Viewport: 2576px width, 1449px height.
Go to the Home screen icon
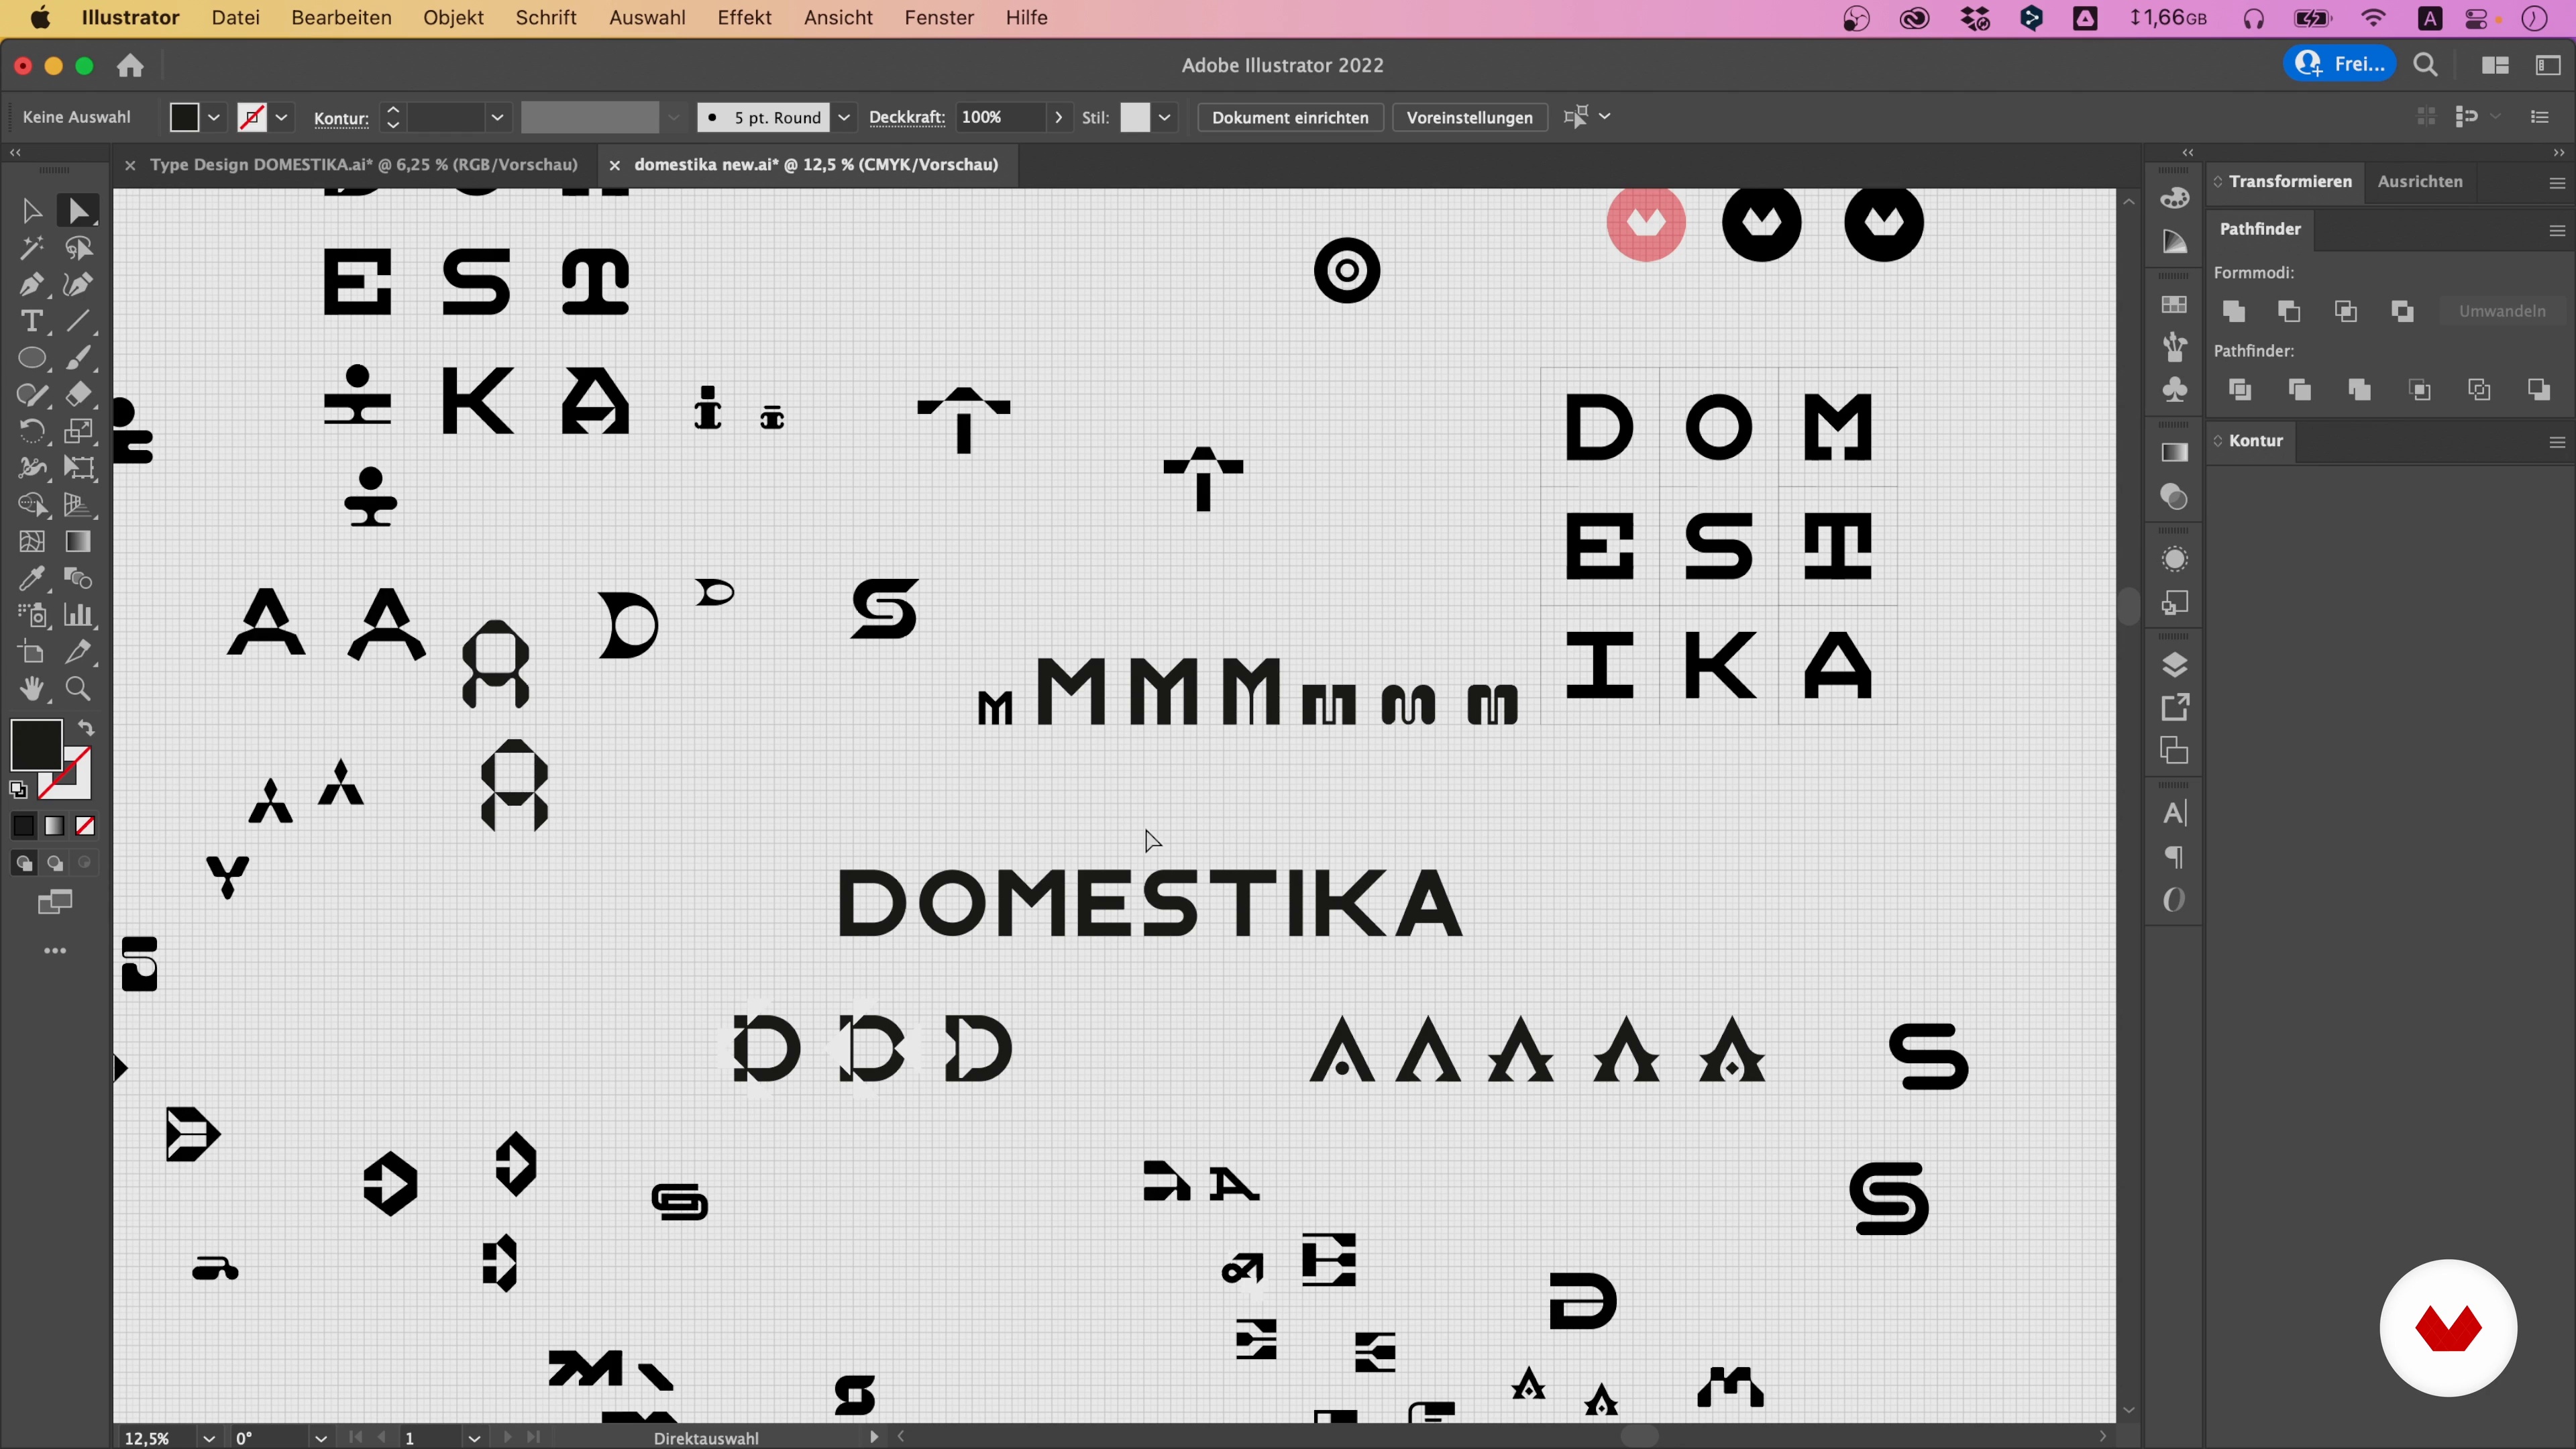130,66
